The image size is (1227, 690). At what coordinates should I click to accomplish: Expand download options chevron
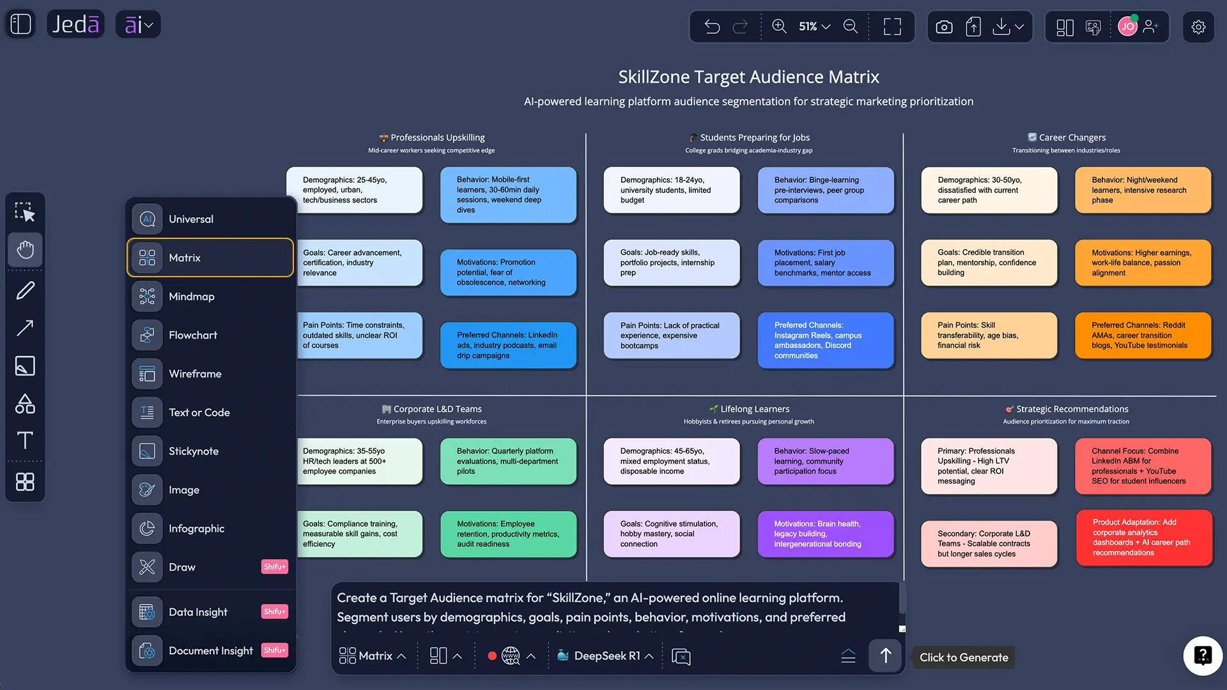[x=1019, y=27]
